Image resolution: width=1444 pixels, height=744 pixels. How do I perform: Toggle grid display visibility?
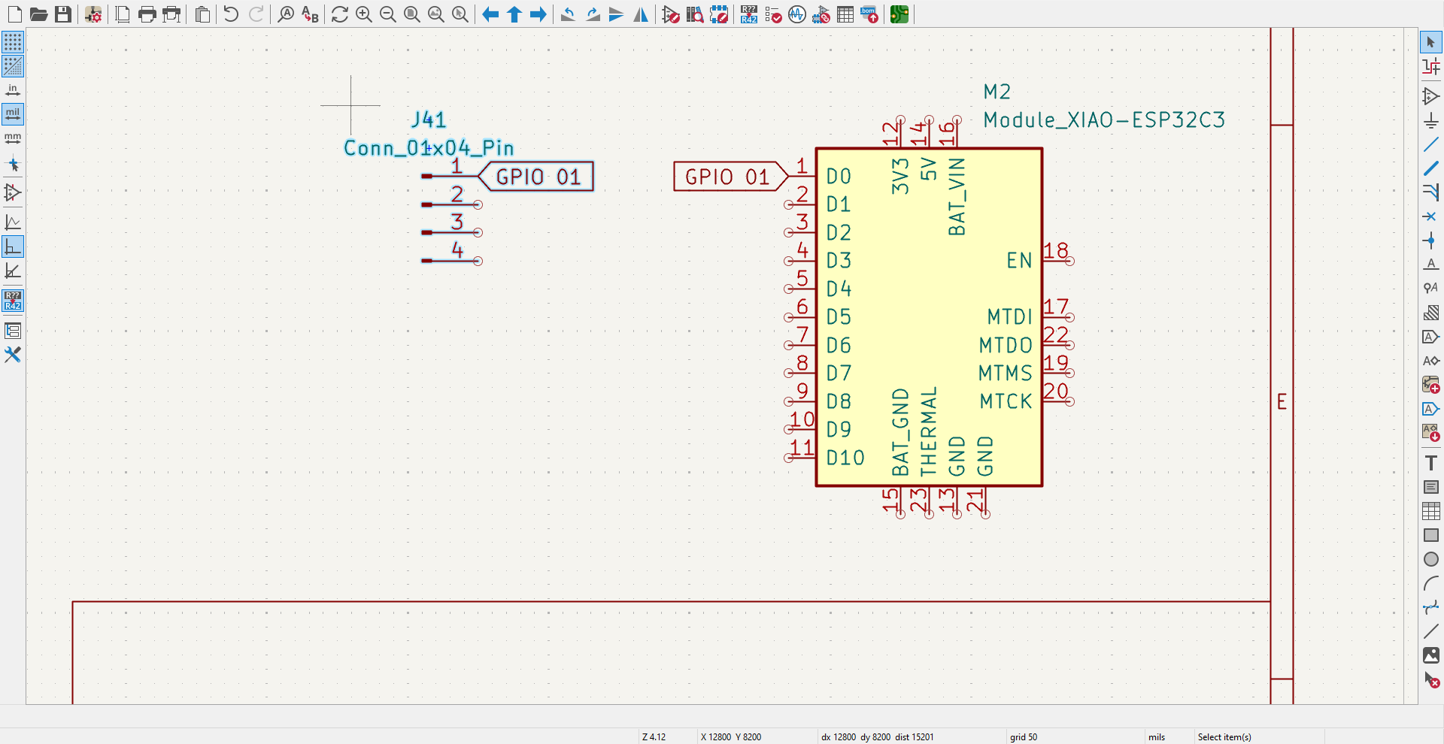tap(13, 41)
